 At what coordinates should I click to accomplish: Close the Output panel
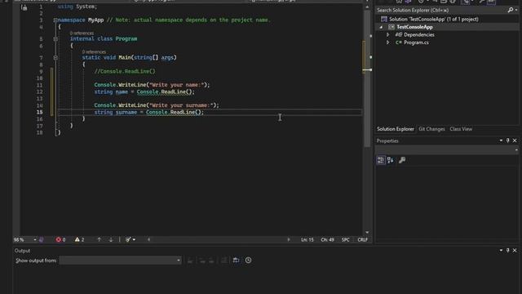click(515, 251)
